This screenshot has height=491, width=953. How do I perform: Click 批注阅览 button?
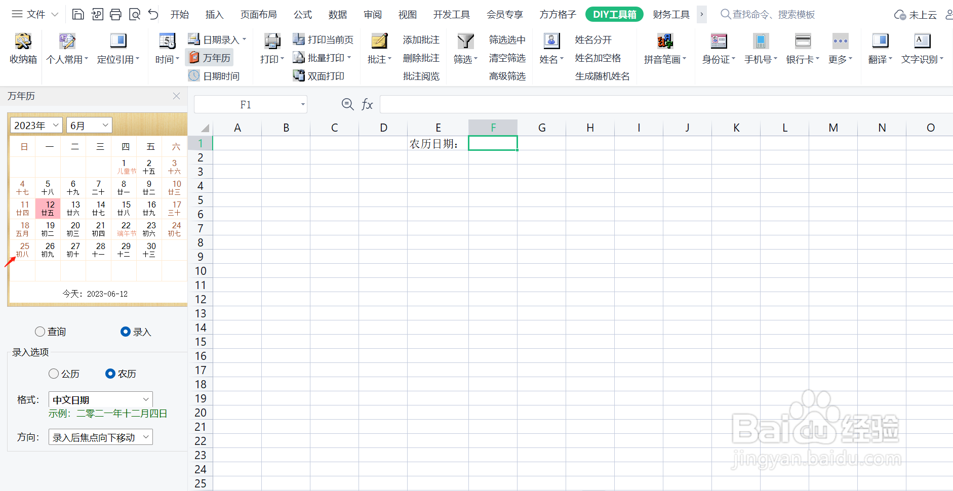421,76
